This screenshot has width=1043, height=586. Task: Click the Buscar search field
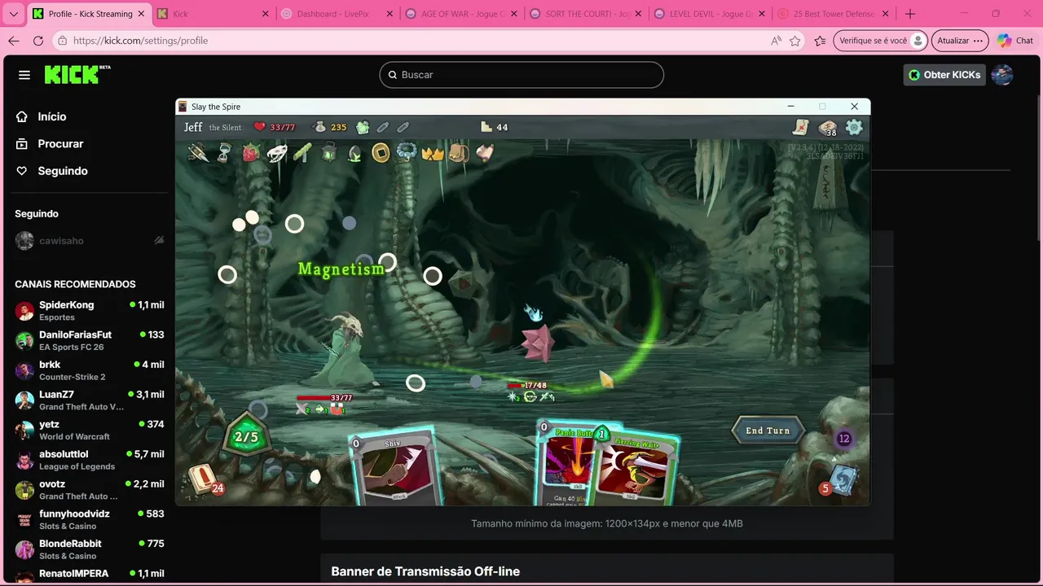tap(521, 75)
